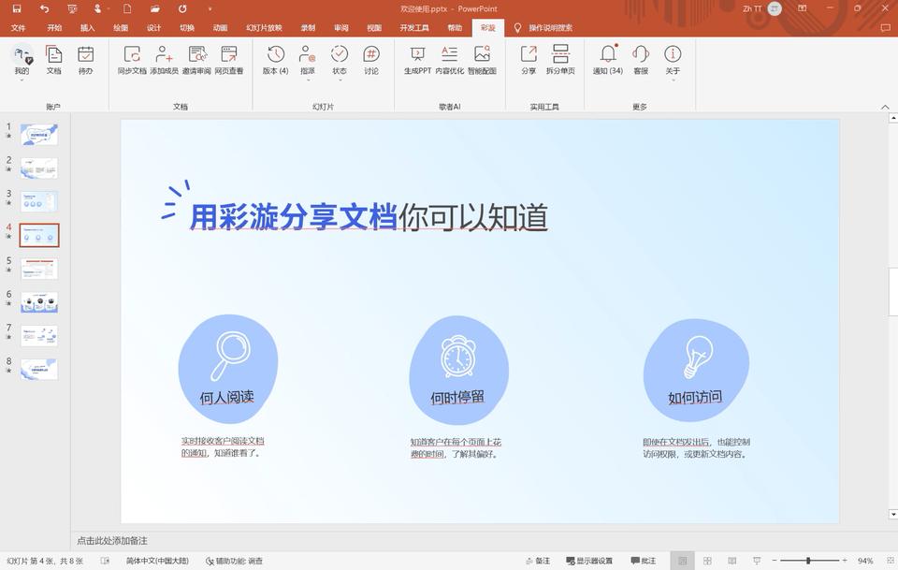Switch on 幻灯片放映 view in status bar

coord(756,560)
